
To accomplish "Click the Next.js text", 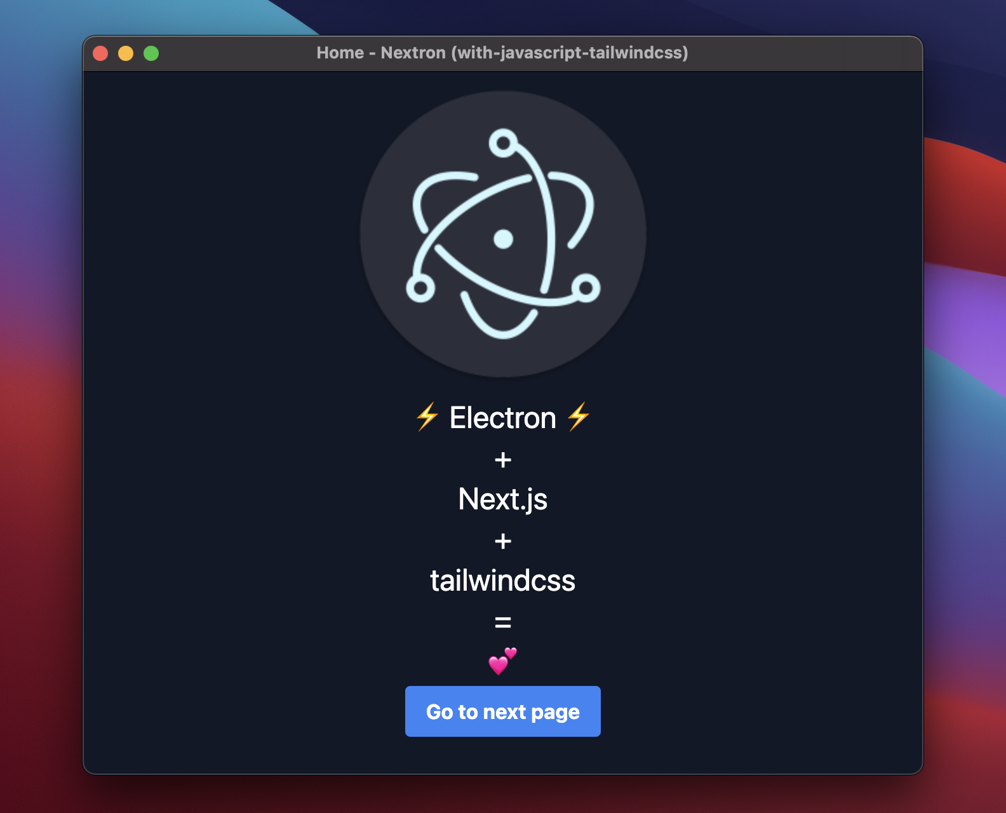I will click(503, 499).
